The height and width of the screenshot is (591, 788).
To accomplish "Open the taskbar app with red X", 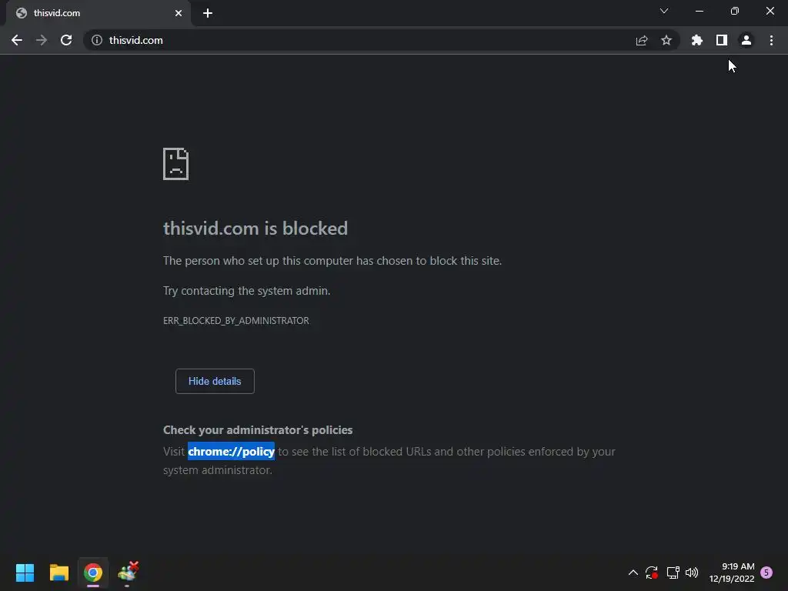I will point(129,573).
